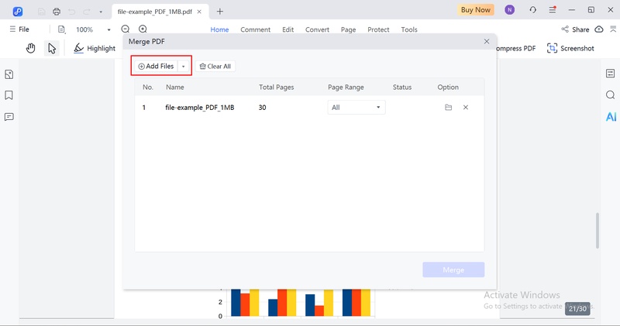Select the arrow Select tool
This screenshot has height=326, width=620.
[52, 48]
